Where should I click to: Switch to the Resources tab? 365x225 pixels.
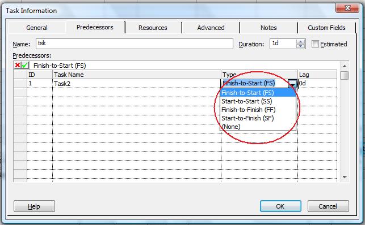point(153,28)
